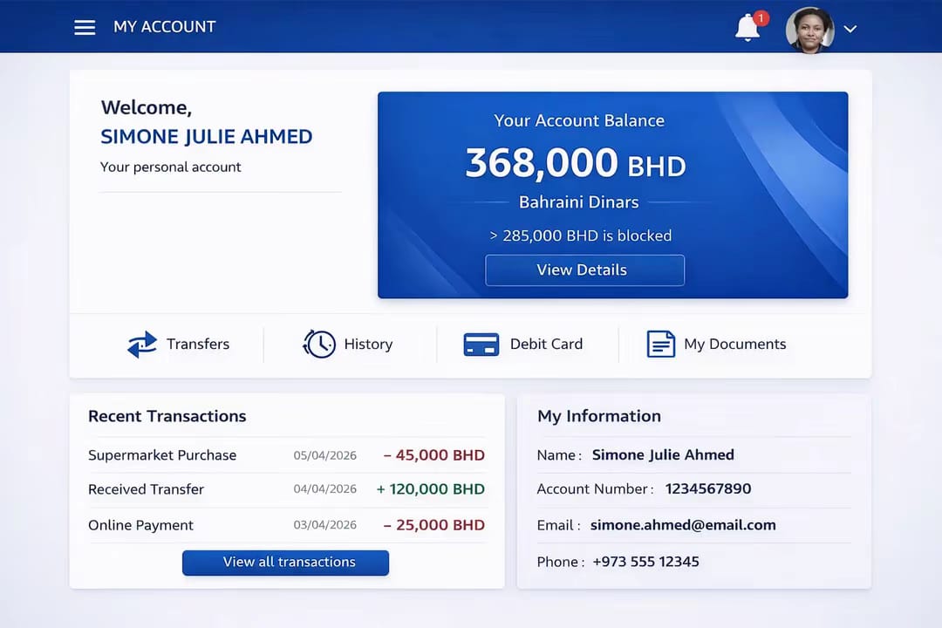Click the Transfers arrows icon
This screenshot has width=942, height=628.
tap(142, 345)
